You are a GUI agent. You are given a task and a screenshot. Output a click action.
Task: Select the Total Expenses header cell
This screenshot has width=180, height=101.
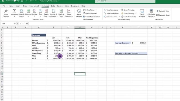pyautogui.click(x=92, y=38)
